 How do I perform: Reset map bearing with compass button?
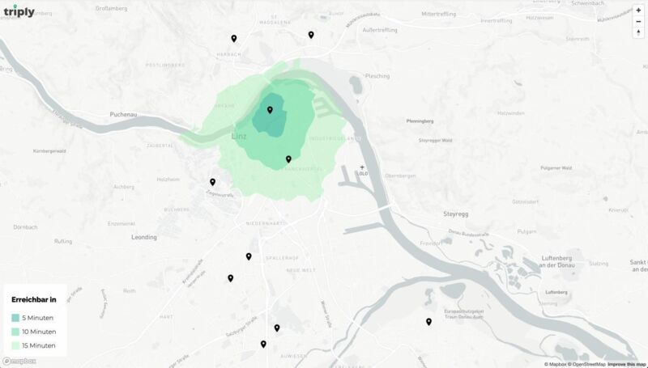tap(638, 33)
